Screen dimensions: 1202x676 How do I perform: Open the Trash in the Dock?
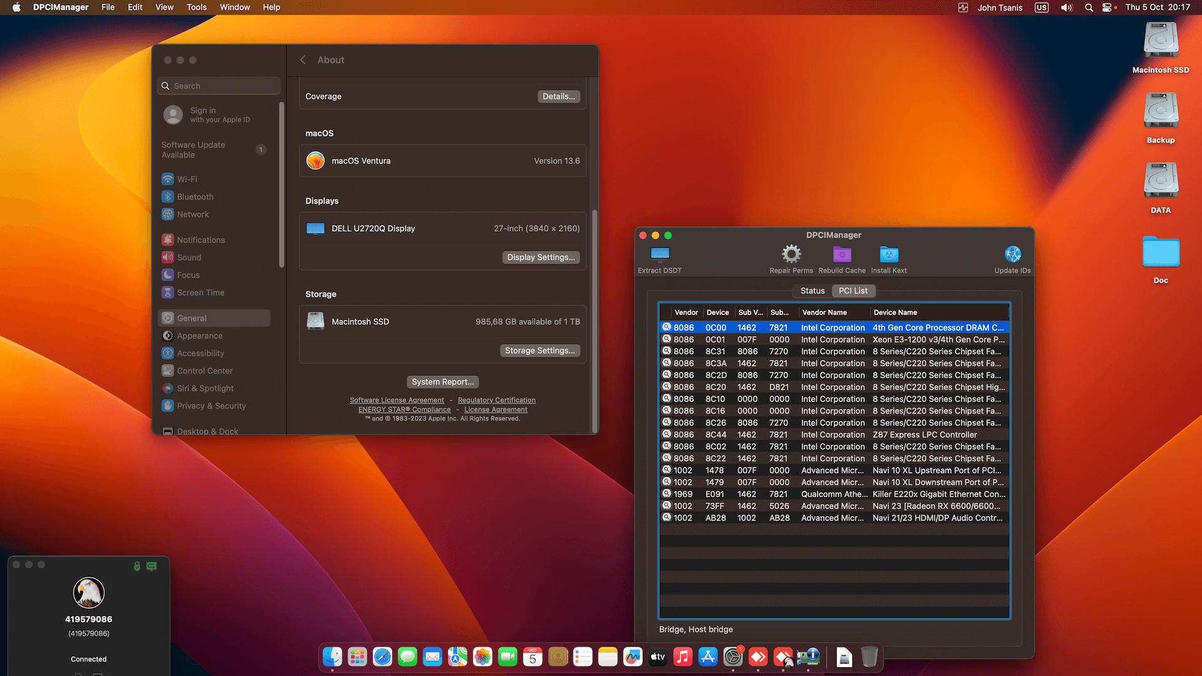[x=868, y=657]
